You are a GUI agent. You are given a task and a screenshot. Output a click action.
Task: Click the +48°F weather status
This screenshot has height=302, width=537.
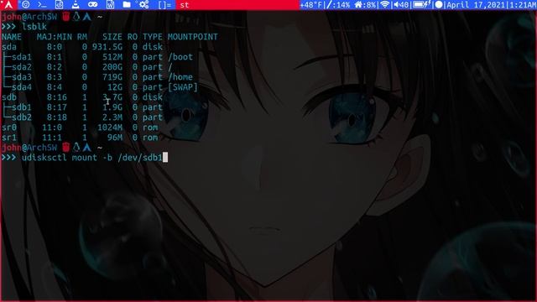(x=311, y=5)
